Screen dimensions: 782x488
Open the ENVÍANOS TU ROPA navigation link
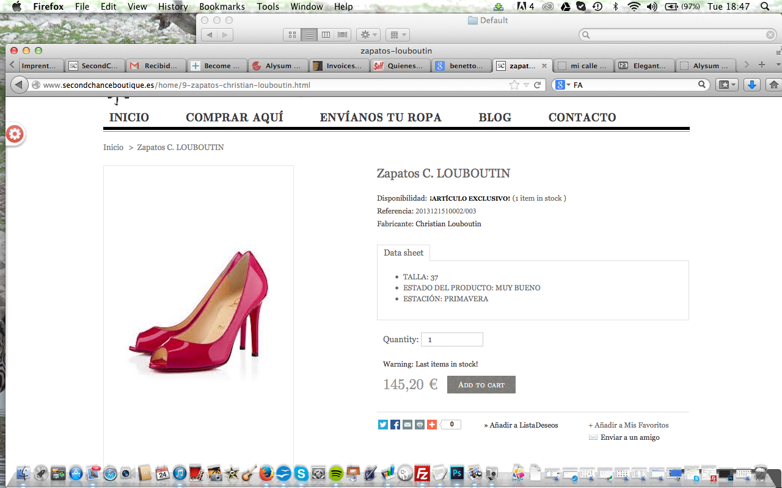tap(381, 117)
